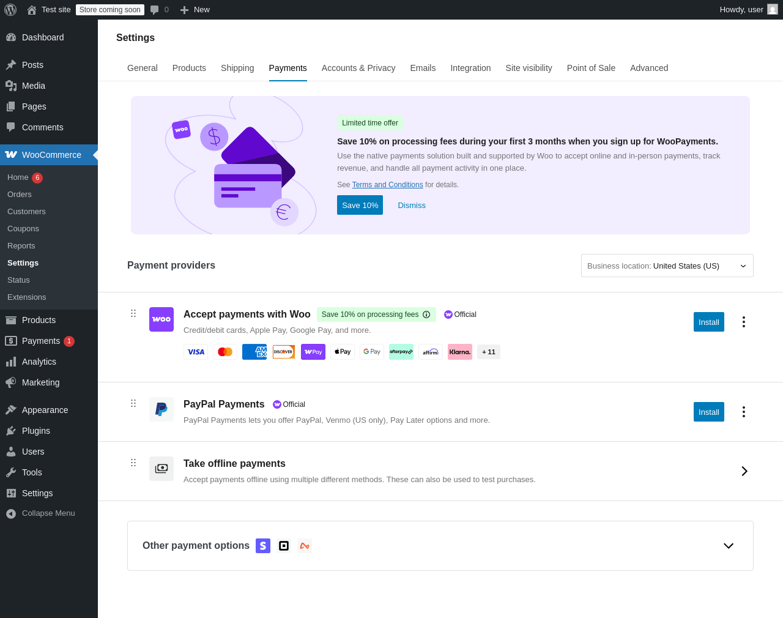Switch to the Emails tab

point(423,68)
